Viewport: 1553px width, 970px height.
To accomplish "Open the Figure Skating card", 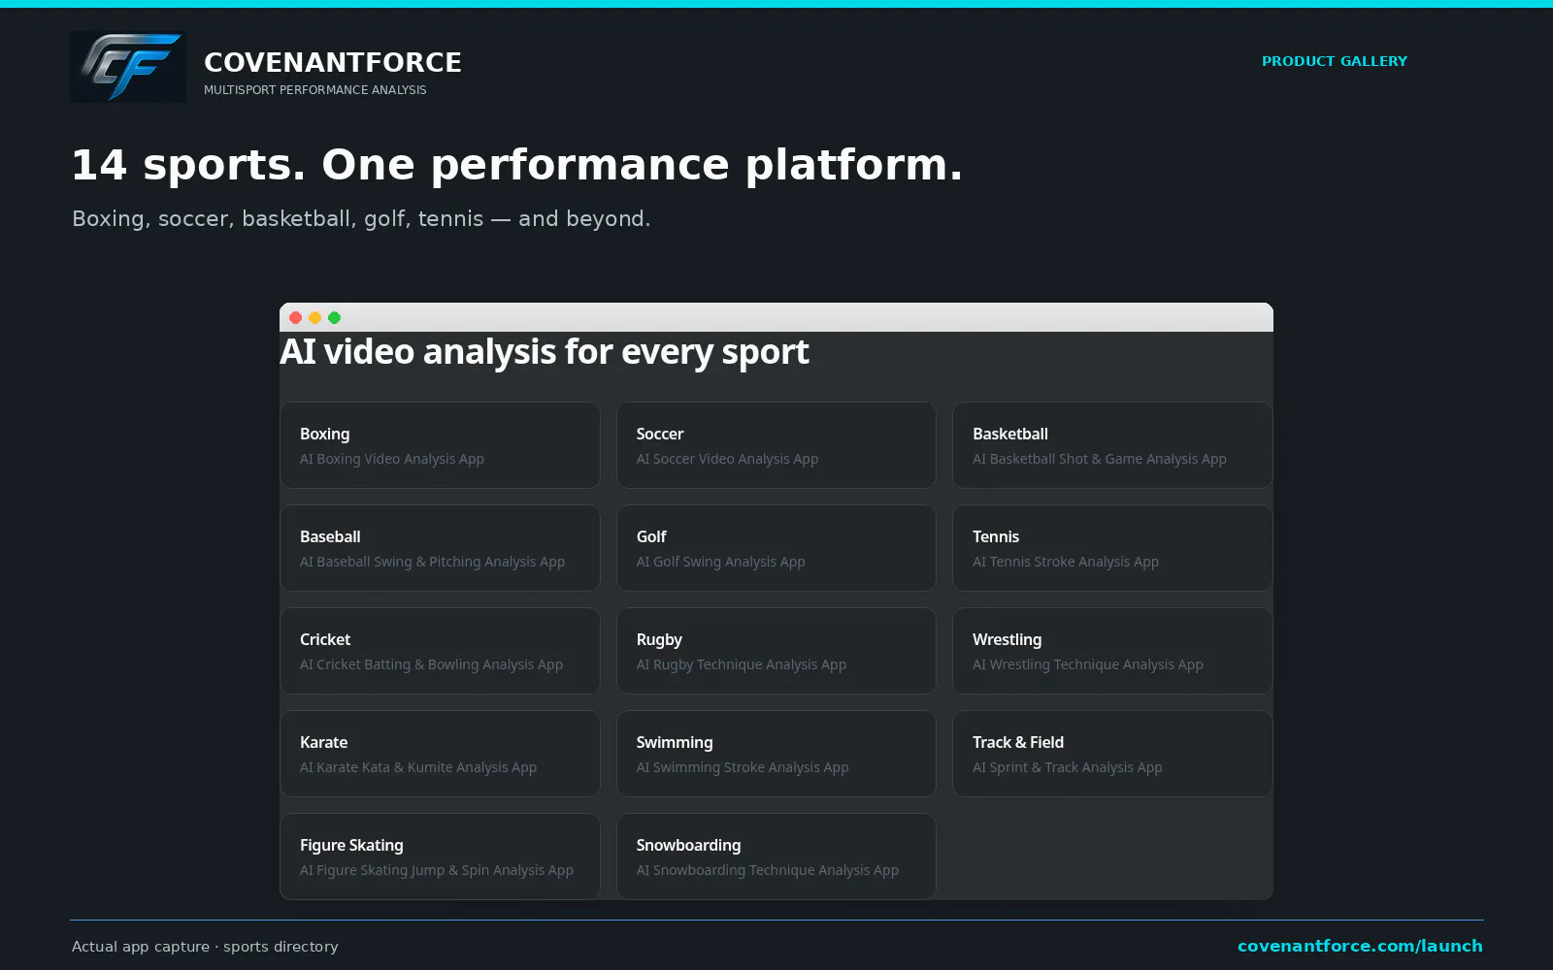I will (x=440, y=857).
